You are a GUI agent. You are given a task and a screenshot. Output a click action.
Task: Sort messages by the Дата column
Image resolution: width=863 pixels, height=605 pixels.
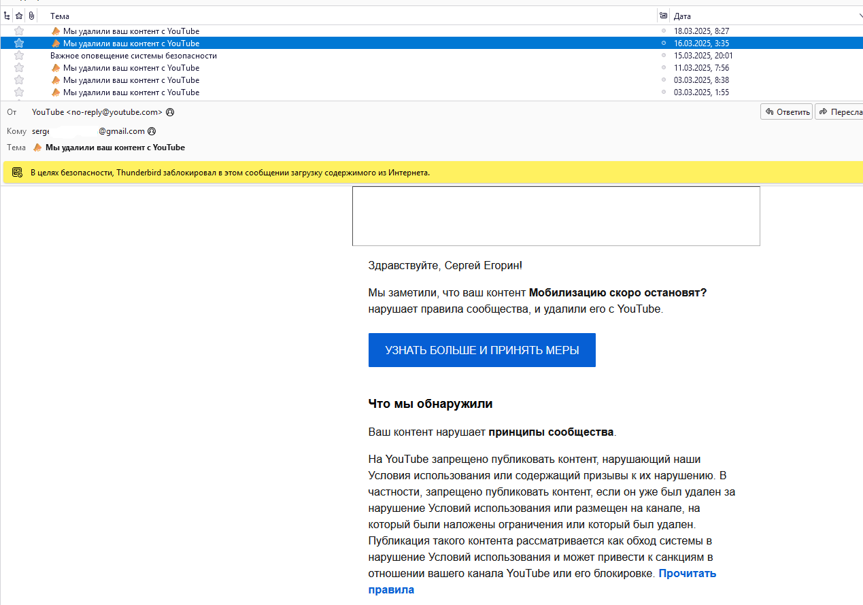click(681, 16)
